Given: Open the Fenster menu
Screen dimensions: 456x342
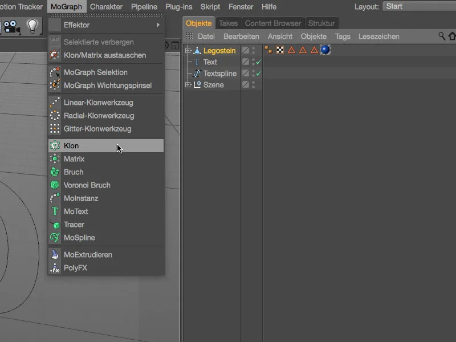Looking at the screenshot, I should pos(241,7).
